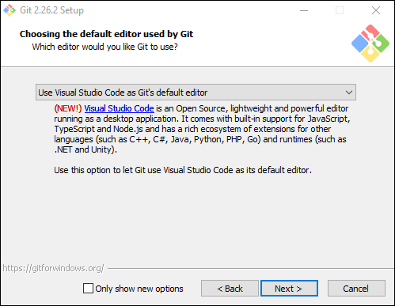This screenshot has width=395, height=306.
Task: Click the paragraph describing TypeScript and Node.js support
Action: coord(202,129)
